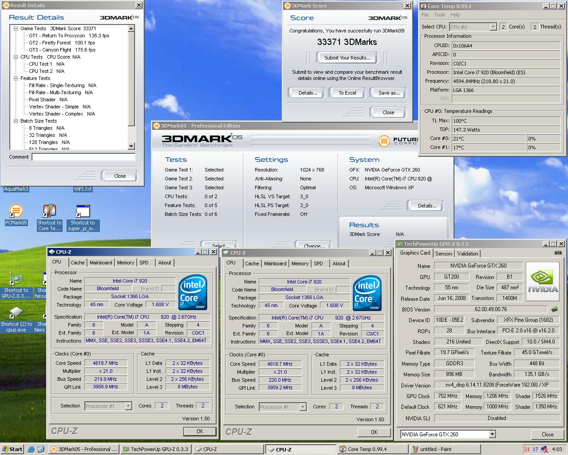
Task: Switch to Sensors tab in GPU-Z
Action: (x=444, y=254)
